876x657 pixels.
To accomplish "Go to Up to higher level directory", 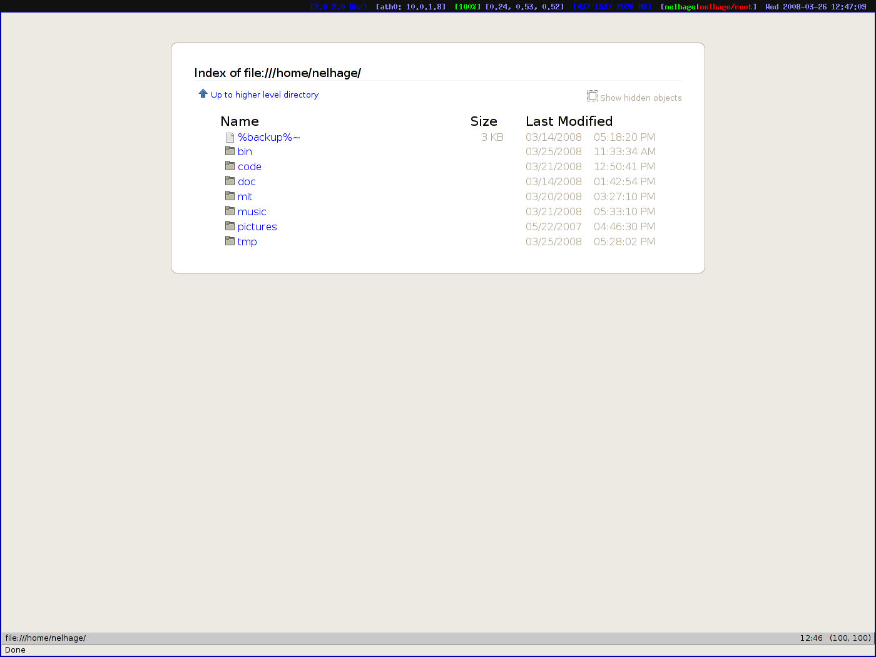I will (x=264, y=95).
